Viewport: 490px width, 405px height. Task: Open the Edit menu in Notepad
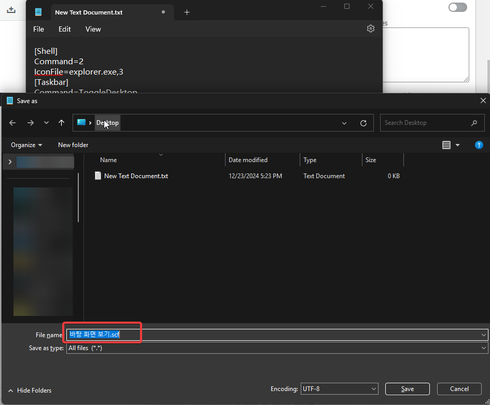tap(64, 29)
